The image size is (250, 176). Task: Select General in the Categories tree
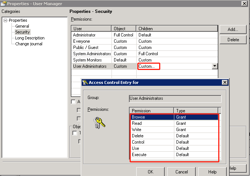(x=22, y=26)
